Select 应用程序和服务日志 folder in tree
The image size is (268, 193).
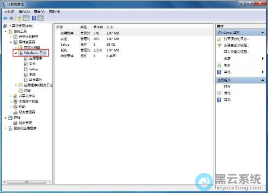click(38, 85)
